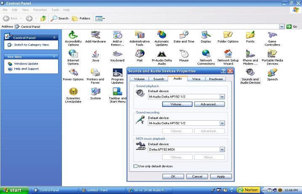The width and height of the screenshot is (302, 194).
Task: Open Fonts folder icon
Action: point(250,37)
